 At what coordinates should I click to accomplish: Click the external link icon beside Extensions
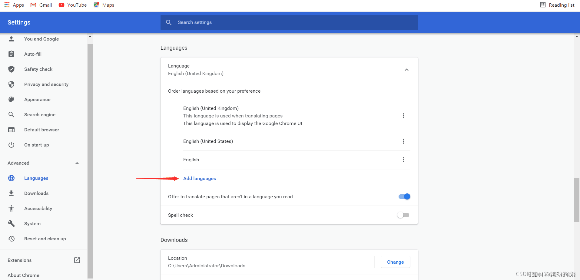77,260
